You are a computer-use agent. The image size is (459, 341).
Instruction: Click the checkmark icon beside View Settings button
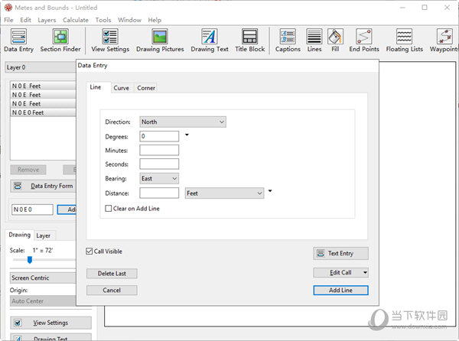click(18, 323)
